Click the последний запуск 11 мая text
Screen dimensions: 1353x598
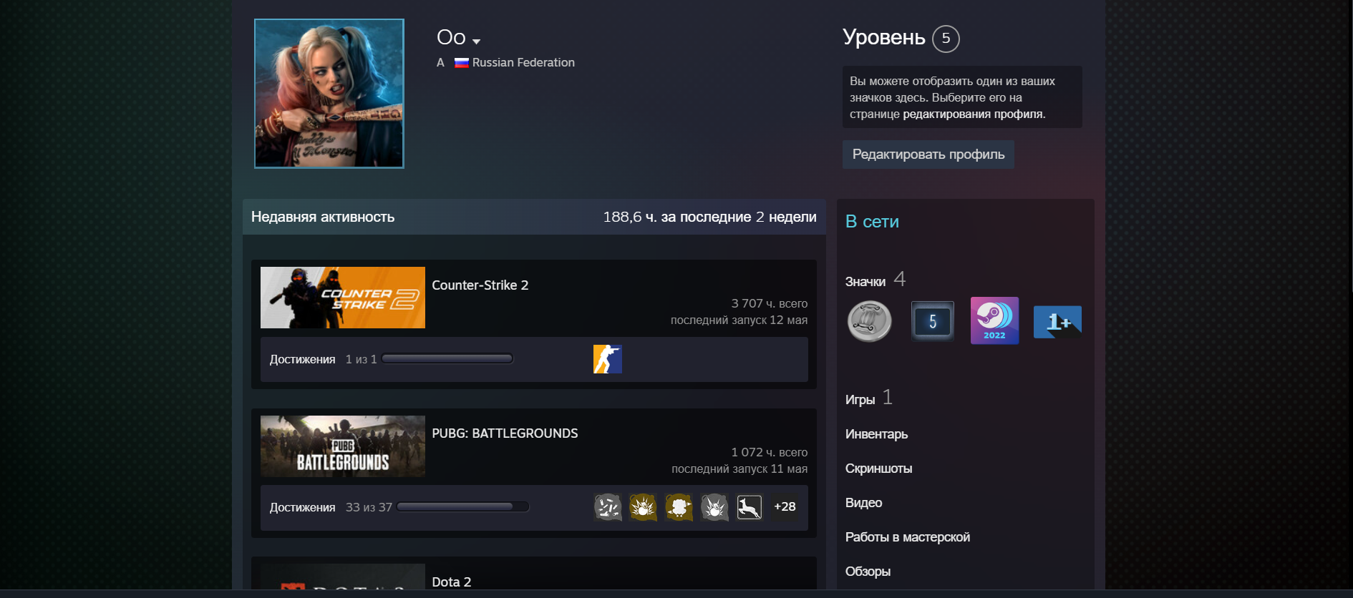click(x=739, y=469)
